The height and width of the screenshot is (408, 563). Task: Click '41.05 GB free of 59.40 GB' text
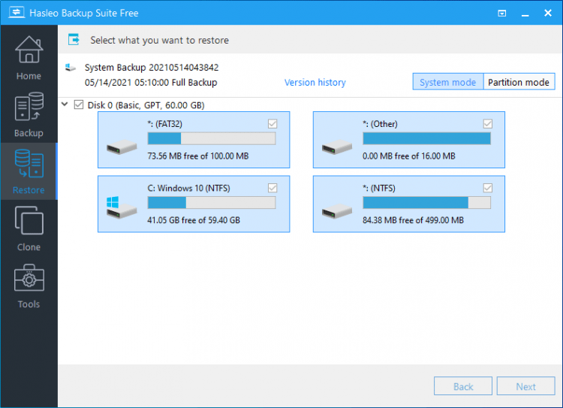[x=194, y=220]
